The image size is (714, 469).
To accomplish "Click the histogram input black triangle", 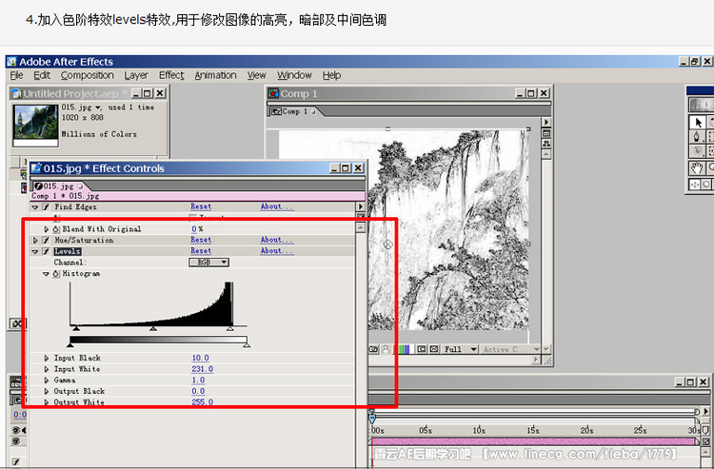I will [x=76, y=328].
